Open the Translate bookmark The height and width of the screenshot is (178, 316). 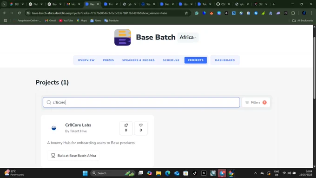coord(112,20)
